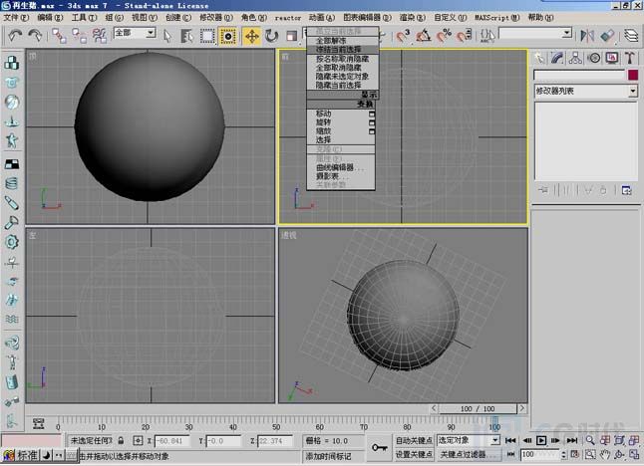Click the red object color swatch
Image resolution: width=644 pixels, height=466 pixels.
coord(633,75)
